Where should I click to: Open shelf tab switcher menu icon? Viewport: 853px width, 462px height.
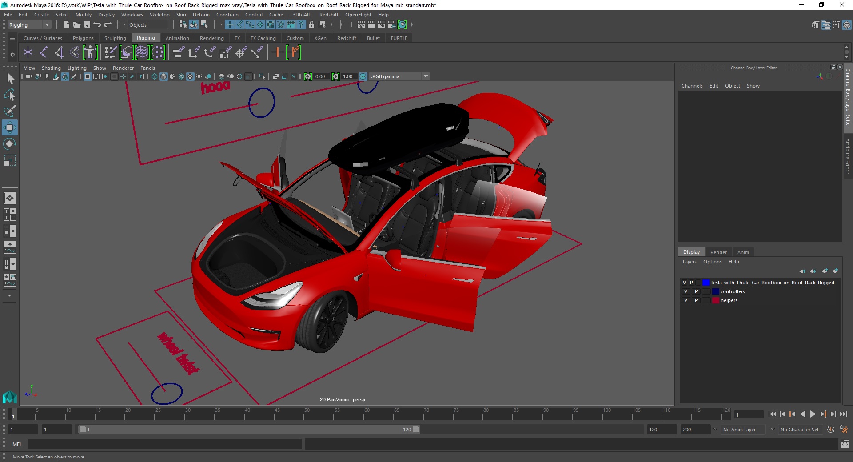point(12,39)
